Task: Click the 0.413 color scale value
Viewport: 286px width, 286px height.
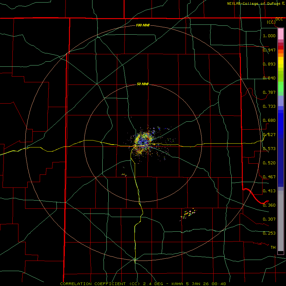Action: (x=269, y=191)
